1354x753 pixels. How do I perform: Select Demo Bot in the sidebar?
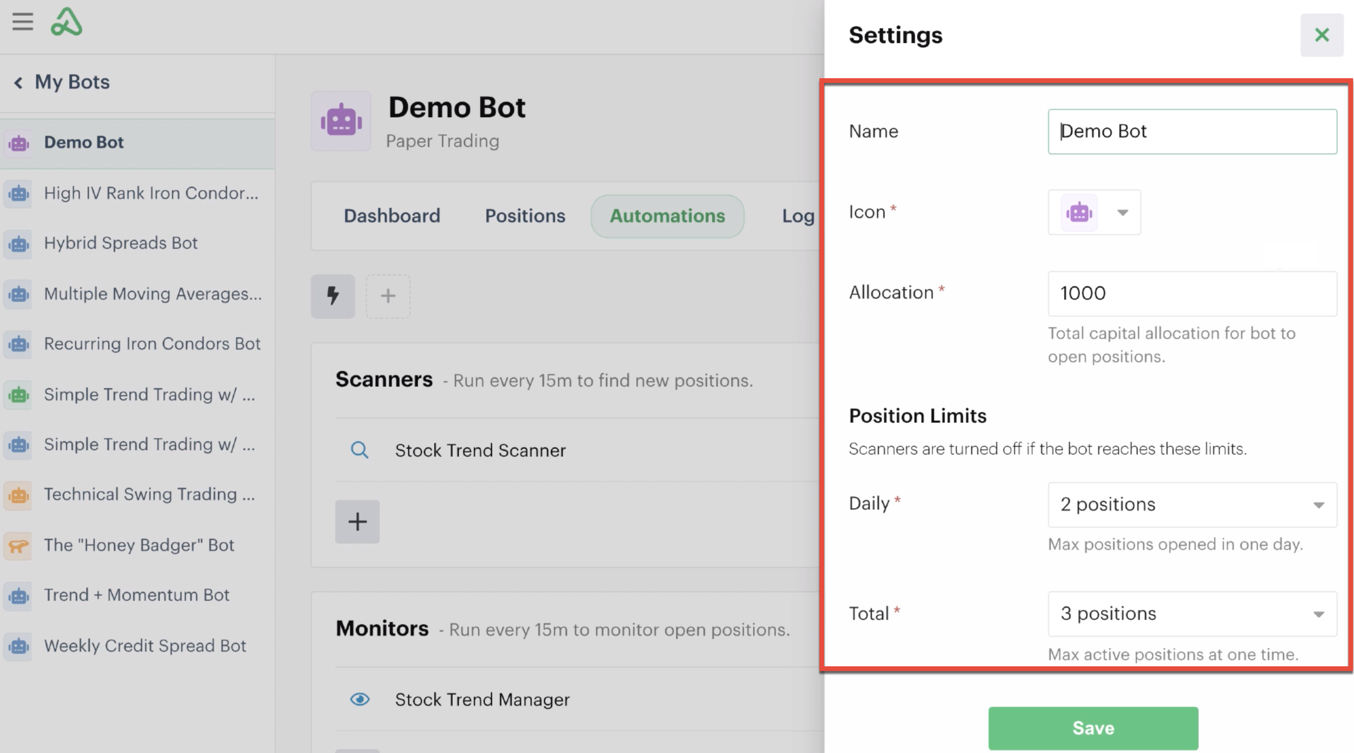pos(137,143)
